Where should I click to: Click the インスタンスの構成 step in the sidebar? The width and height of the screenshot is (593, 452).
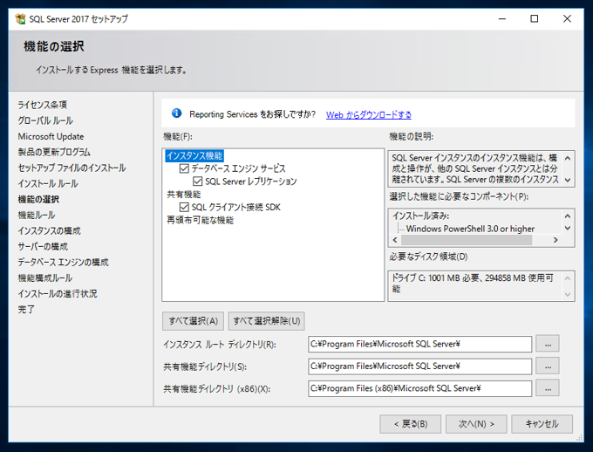click(x=49, y=230)
